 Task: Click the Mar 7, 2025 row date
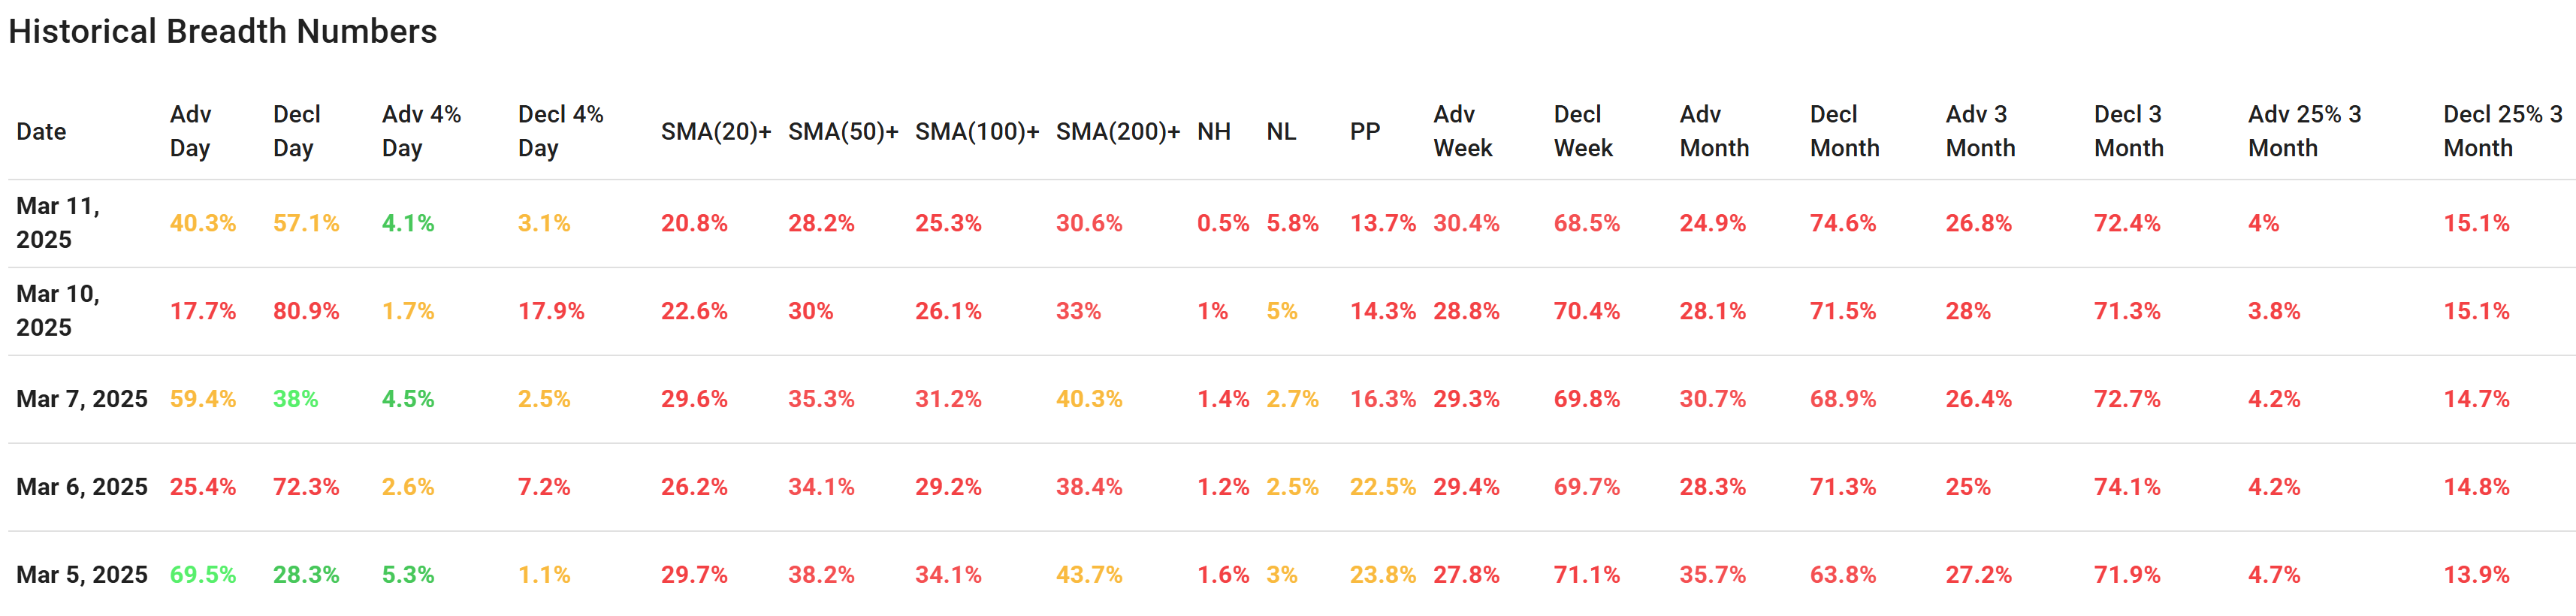pyautogui.click(x=82, y=399)
